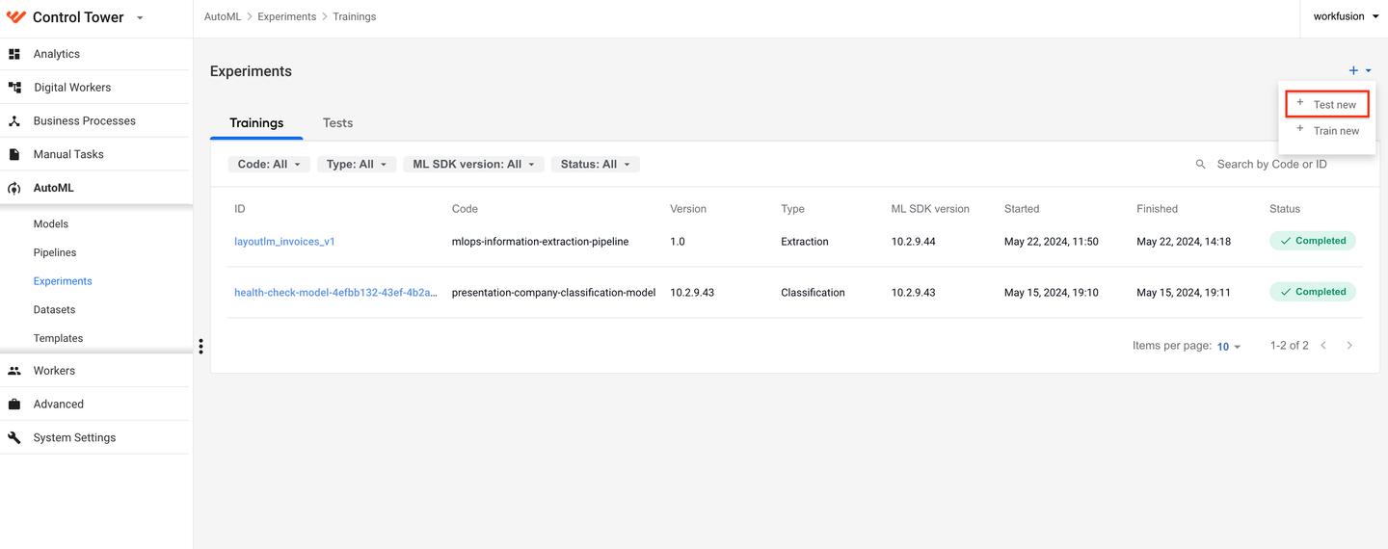
Task: Click the AutoML sidebar icon
Action: click(14, 189)
